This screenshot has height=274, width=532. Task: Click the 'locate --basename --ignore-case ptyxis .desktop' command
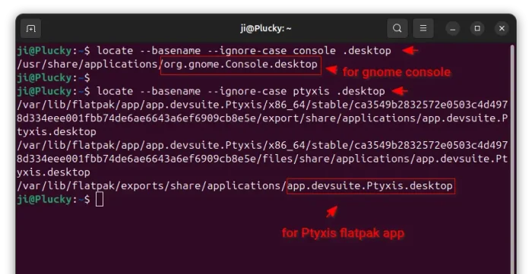point(241,91)
